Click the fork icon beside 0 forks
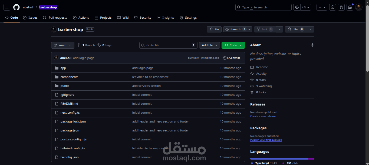 coord(252,93)
